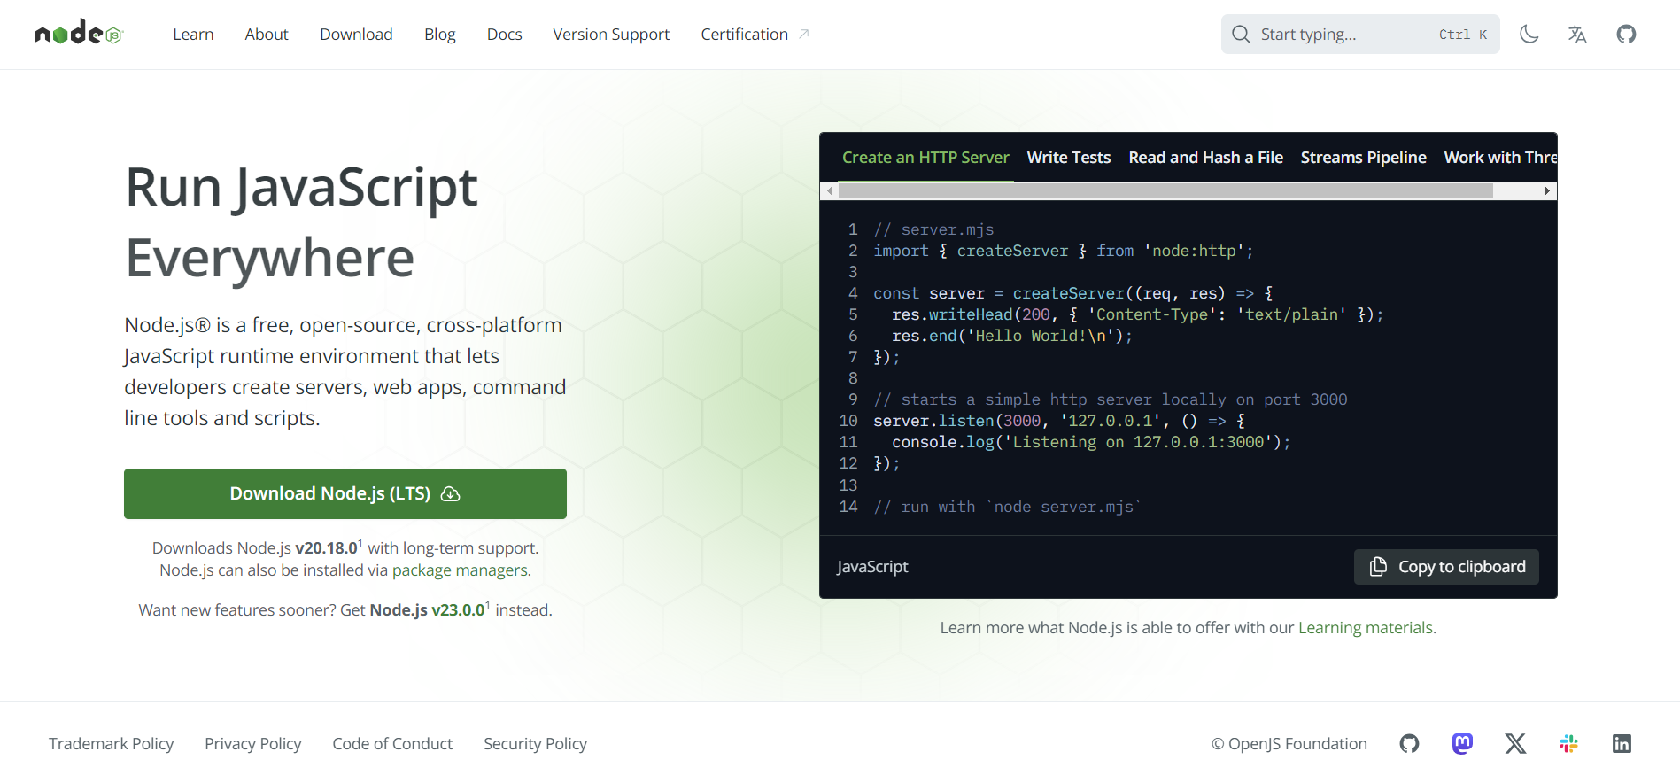Click the horizontal tabs scrollbar thumb
Viewport: 1680px width, 760px height.
click(1165, 190)
